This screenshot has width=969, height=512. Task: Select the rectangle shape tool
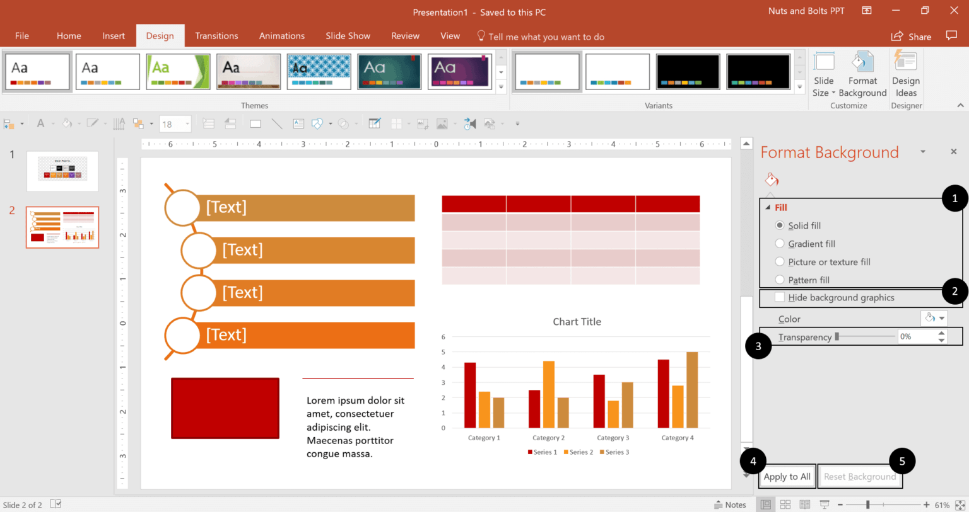pyautogui.click(x=255, y=124)
